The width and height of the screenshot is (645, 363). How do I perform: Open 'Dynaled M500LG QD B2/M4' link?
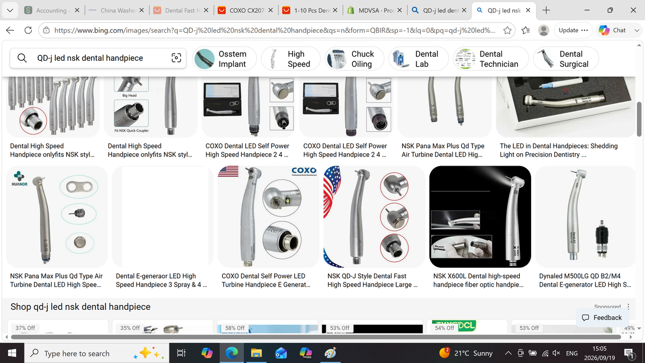[585, 280]
